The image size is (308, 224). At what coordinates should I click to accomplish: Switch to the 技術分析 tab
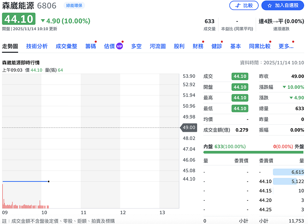37,46
